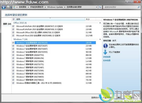Toggle the select-all checkbox in the header

13,19
